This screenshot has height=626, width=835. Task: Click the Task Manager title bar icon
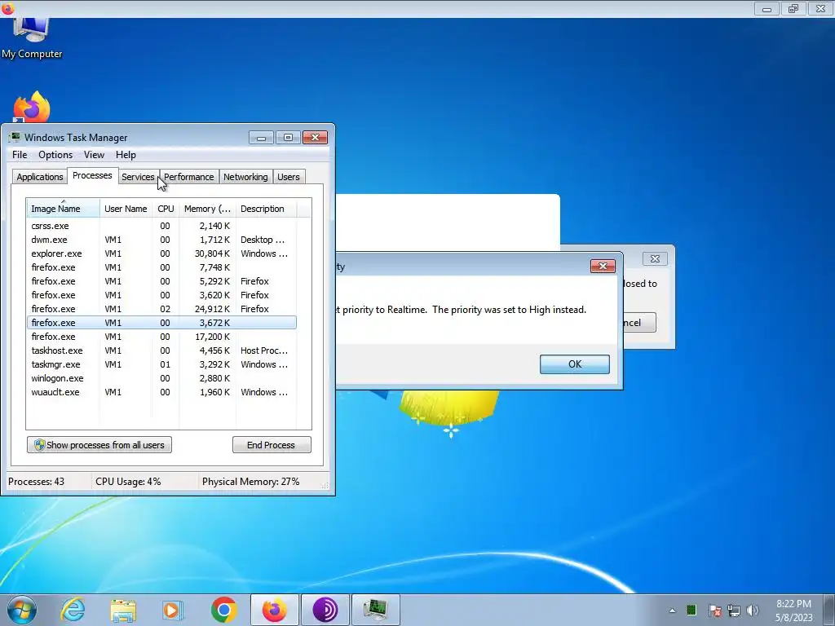click(15, 137)
